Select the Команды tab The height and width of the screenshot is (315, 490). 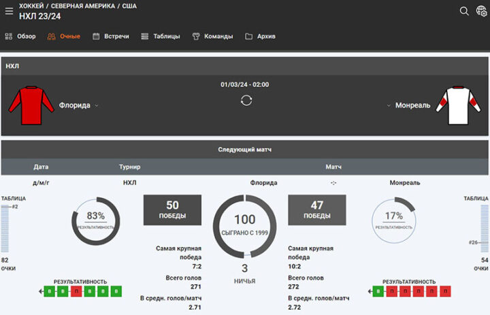pos(212,36)
